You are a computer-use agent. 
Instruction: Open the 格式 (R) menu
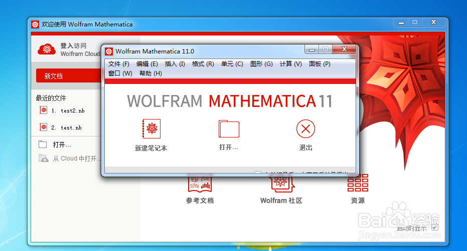pos(203,64)
